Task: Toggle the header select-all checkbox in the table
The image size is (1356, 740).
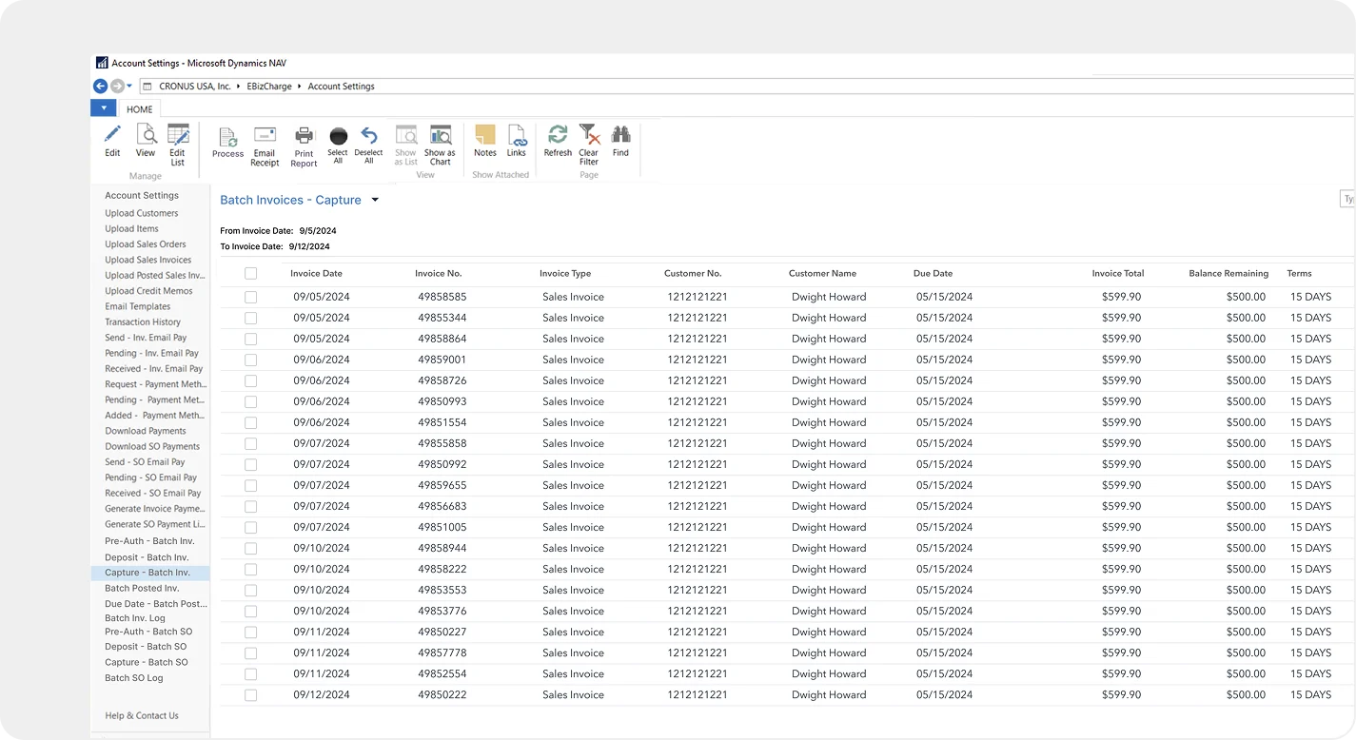Action: click(x=250, y=274)
